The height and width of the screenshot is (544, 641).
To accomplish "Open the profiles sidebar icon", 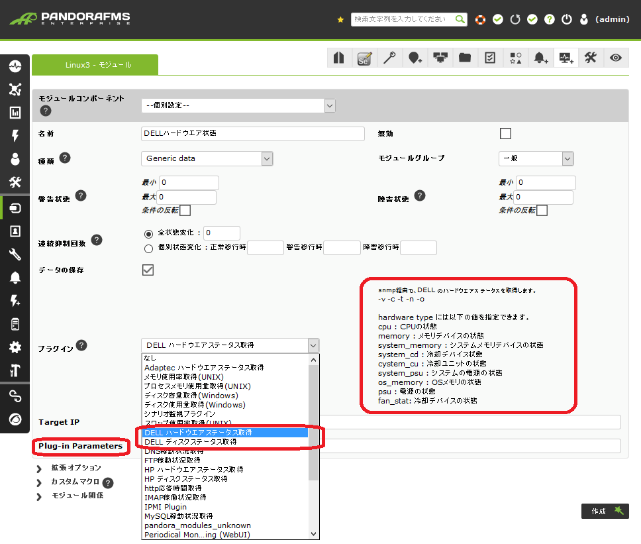I will (15, 231).
